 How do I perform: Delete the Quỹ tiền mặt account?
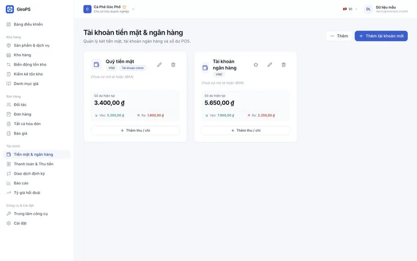[x=173, y=65]
